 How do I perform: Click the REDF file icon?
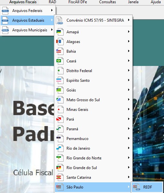tap(136, 187)
